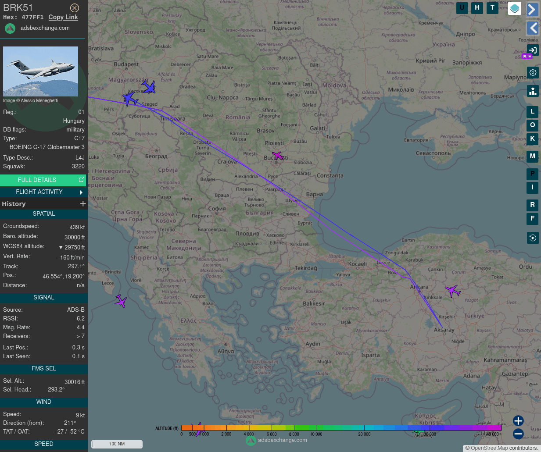The width and height of the screenshot is (541, 452).
Task: Zoom in with the plus button
Action: [x=518, y=421]
